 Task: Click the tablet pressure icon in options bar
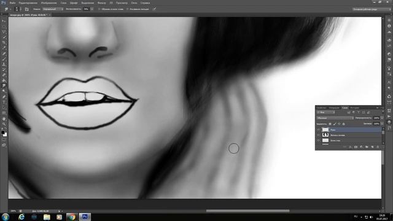155,9
